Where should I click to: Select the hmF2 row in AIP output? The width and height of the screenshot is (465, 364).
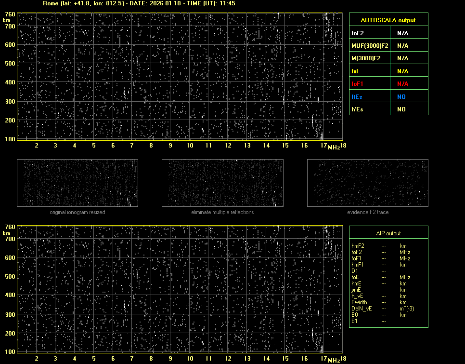tap(358, 246)
